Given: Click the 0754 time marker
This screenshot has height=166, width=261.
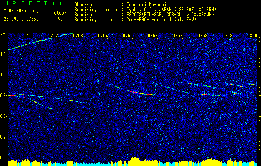Looking at the screenshot, I should 103,36.
